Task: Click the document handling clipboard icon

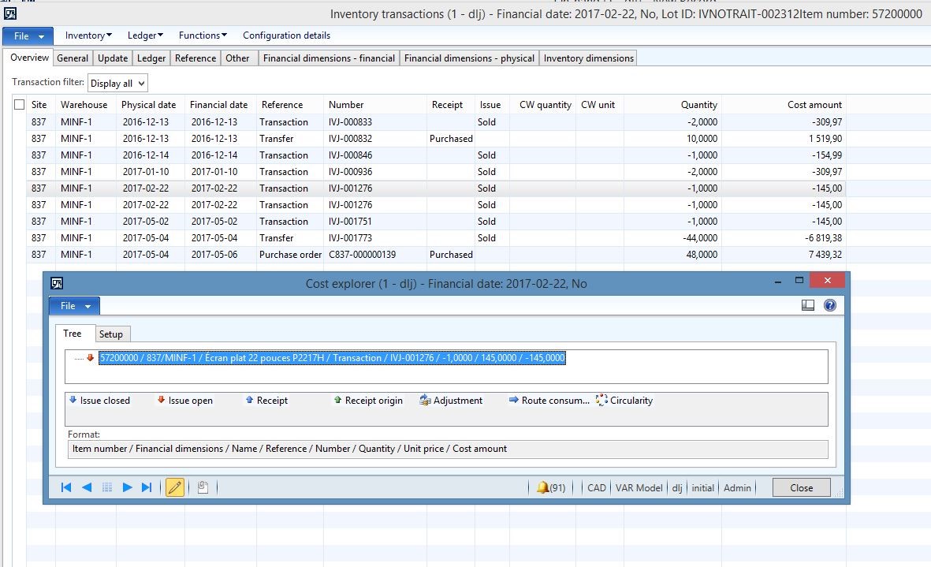Action: click(203, 488)
